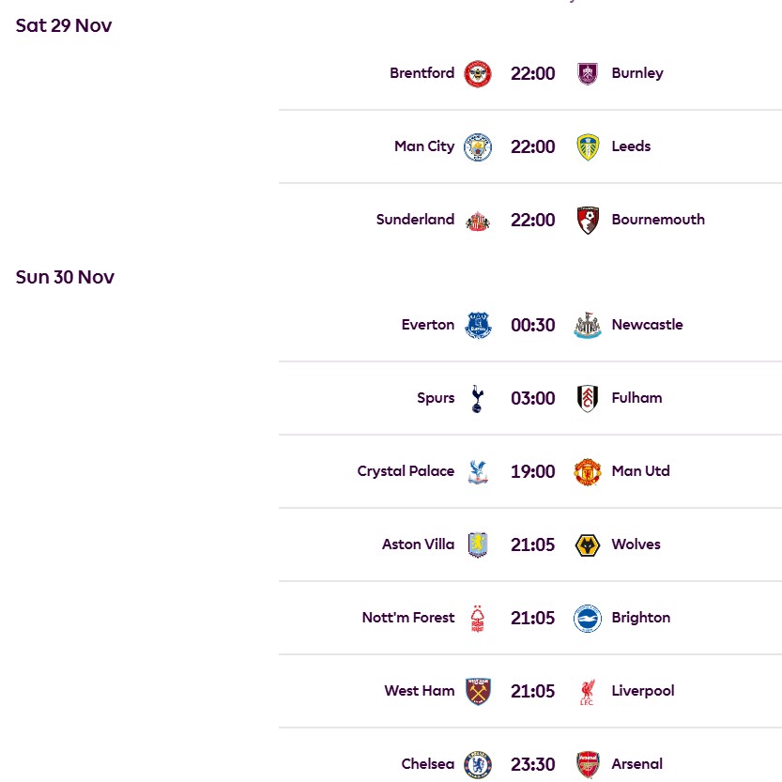The width and height of the screenshot is (782, 782).
Task: Click the 23:30 Chelsea kick-off time
Action: pos(532,764)
